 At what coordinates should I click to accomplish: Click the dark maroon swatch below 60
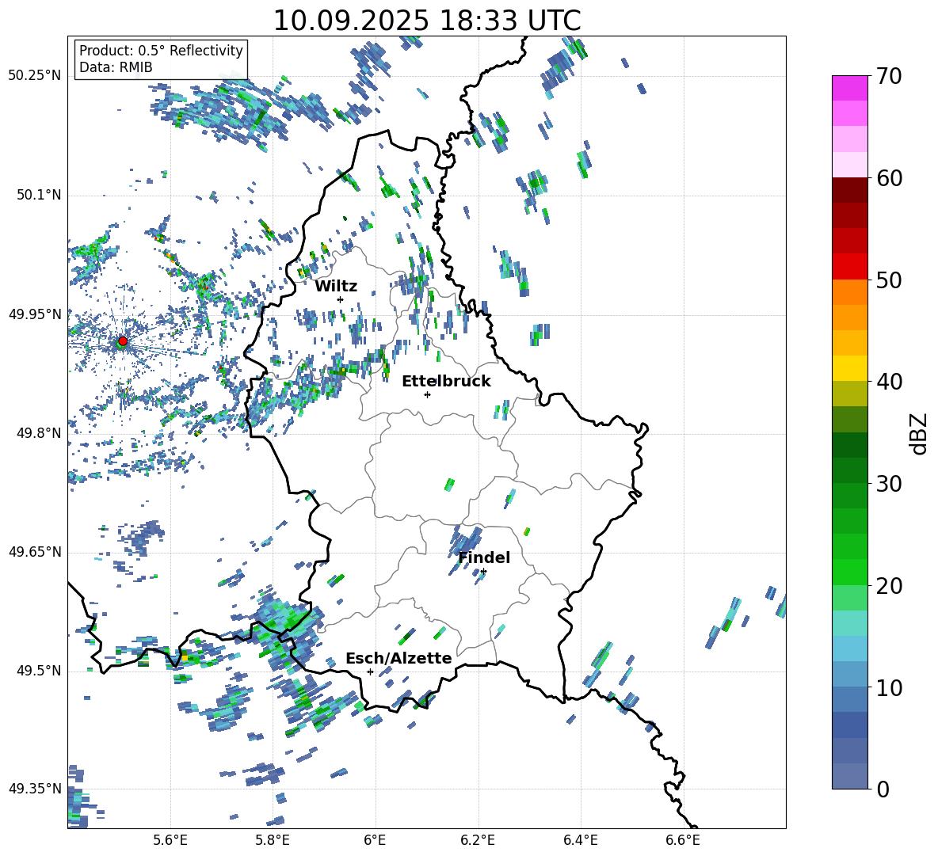point(849,190)
